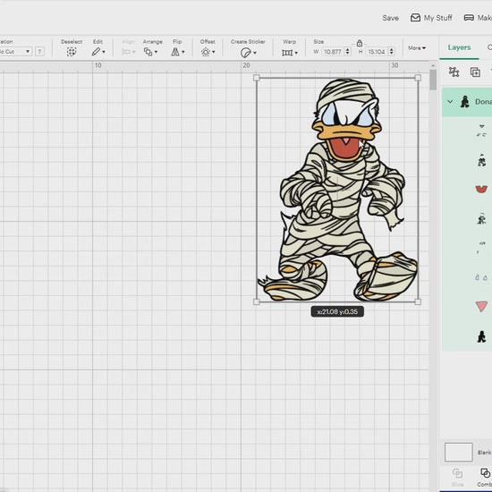Expand the Flip dropdown arrow
This screenshot has width=492, height=492.
tap(183, 52)
